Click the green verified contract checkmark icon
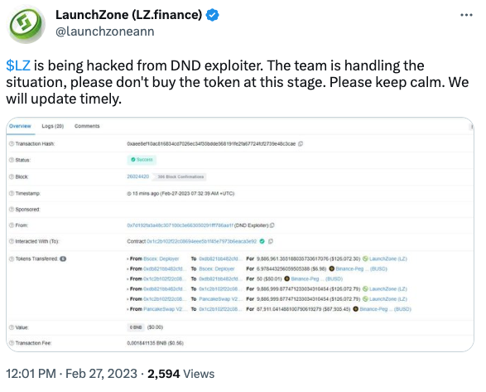Screen dimensions: 486x392 262,241
